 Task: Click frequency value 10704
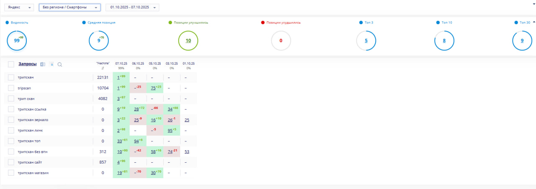(x=103, y=88)
